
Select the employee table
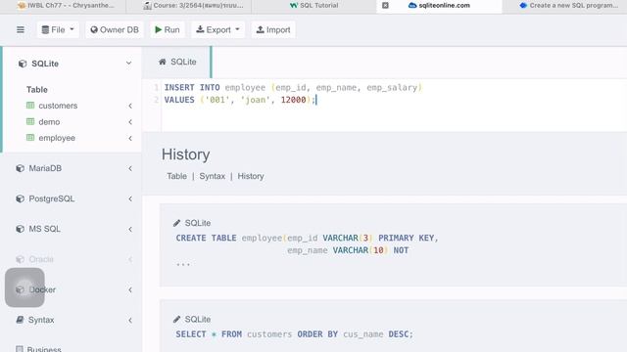57,138
